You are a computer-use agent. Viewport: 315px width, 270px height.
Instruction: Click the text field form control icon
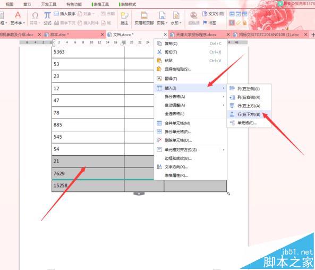point(232,14)
